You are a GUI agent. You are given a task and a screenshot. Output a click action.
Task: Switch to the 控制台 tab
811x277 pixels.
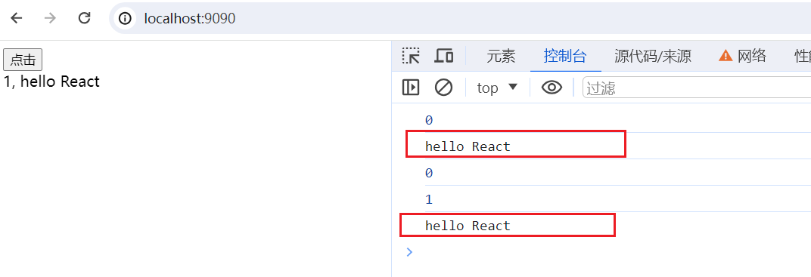click(x=565, y=56)
